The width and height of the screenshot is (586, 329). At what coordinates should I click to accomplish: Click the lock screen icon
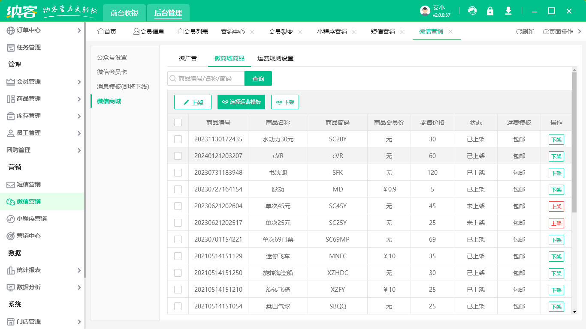490,11
